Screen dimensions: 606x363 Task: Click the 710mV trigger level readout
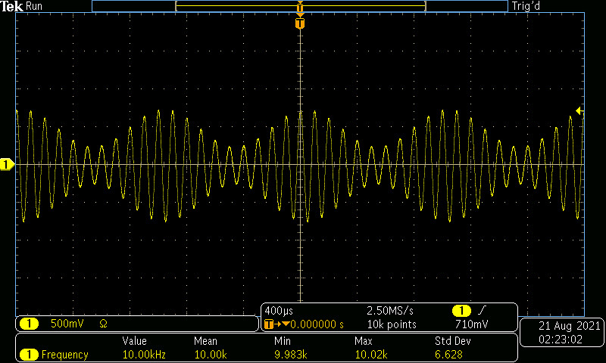(472, 324)
